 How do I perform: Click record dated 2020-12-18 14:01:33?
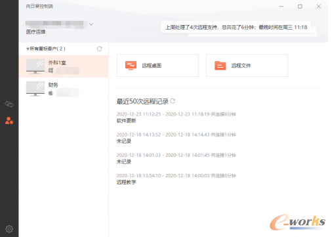tap(176, 155)
